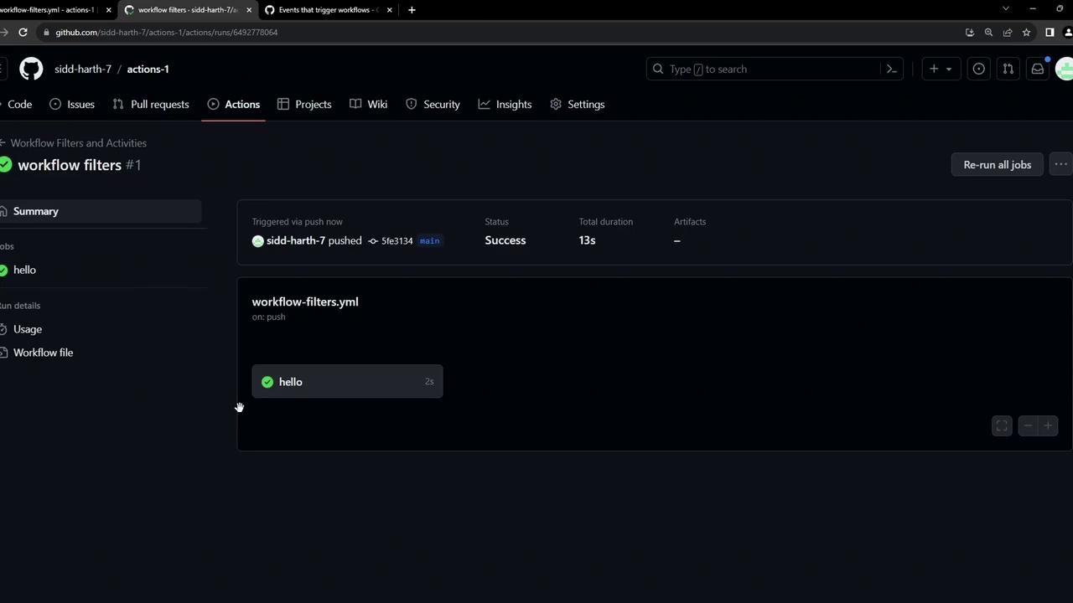Switch to the Settings tab
Screen dimensions: 1073x603
(578, 104)
